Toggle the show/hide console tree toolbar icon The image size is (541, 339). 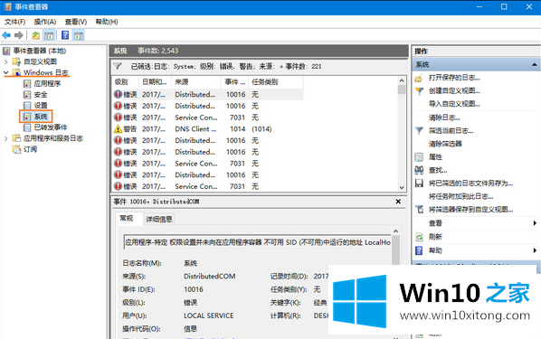(49, 35)
